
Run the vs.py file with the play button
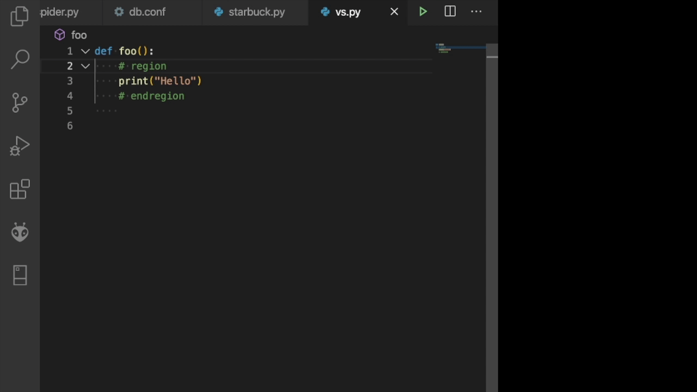[x=423, y=11]
